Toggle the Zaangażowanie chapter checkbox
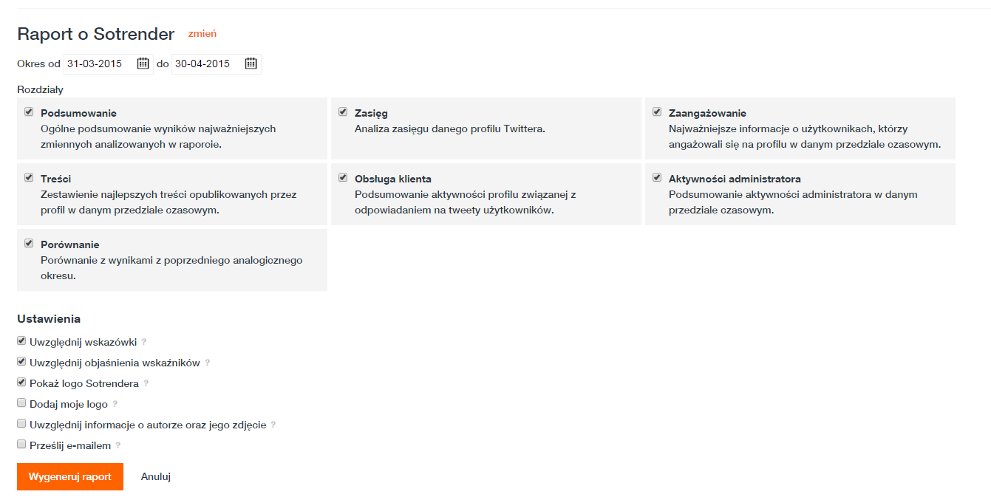The image size is (991, 500). [x=657, y=112]
